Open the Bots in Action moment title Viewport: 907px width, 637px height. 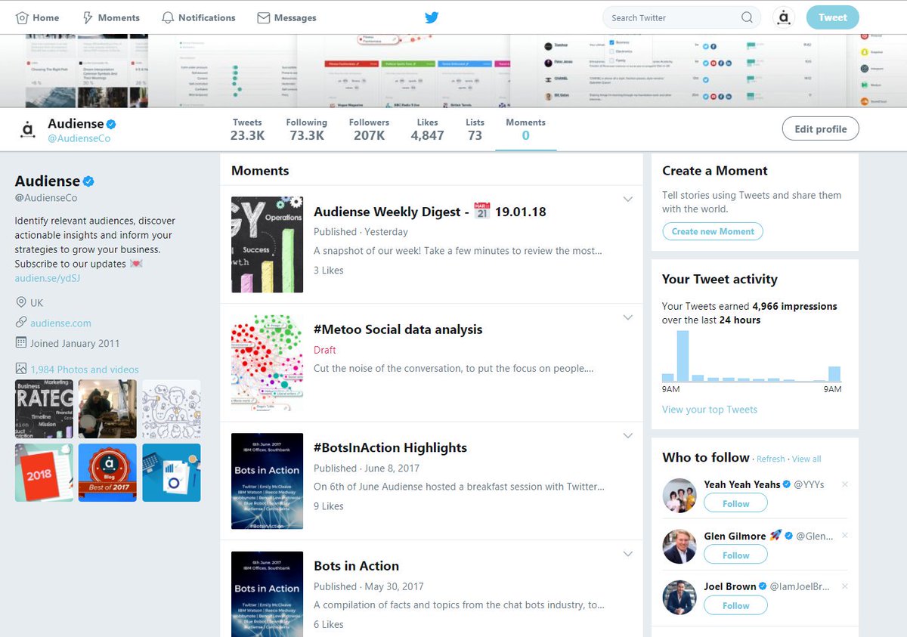[x=356, y=566]
